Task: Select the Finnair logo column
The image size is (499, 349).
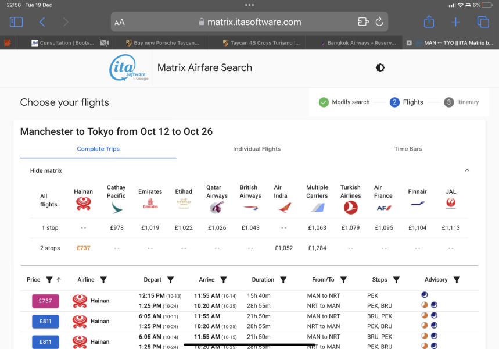Action: (x=418, y=204)
